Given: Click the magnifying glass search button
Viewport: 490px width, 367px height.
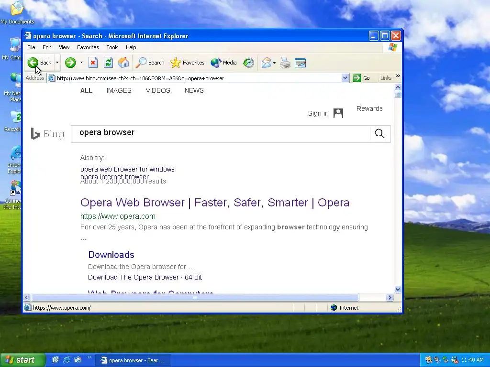Looking at the screenshot, I should coord(379,134).
